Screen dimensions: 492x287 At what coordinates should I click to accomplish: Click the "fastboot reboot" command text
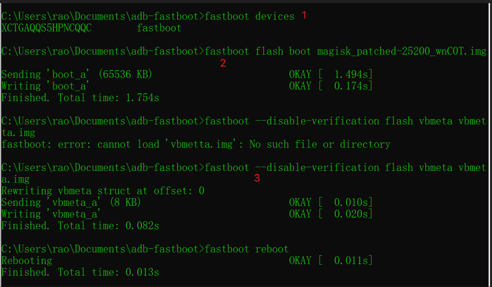pyautogui.click(x=246, y=249)
